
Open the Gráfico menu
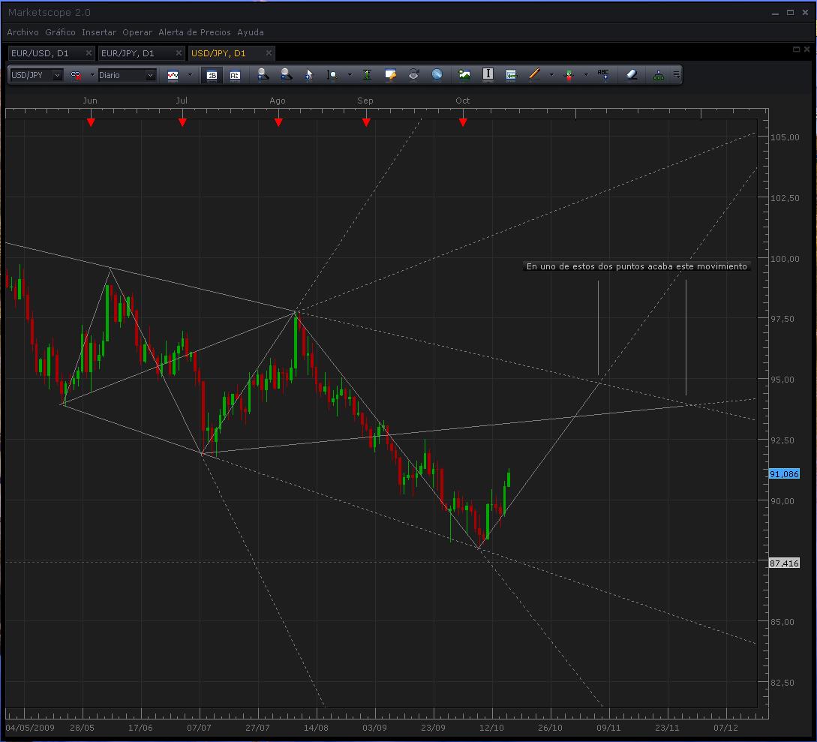click(x=60, y=32)
